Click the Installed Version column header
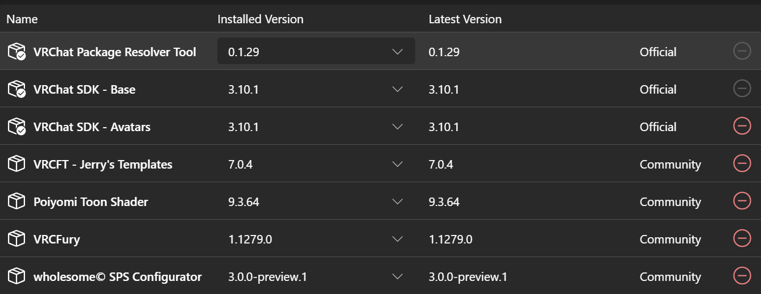The height and width of the screenshot is (294, 761). (260, 19)
